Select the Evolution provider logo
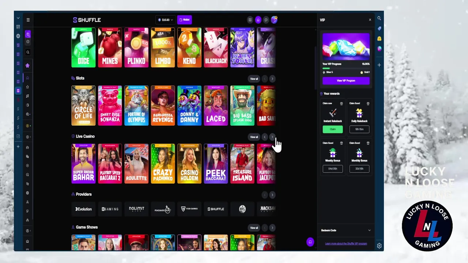The image size is (468, 263). [x=83, y=209]
